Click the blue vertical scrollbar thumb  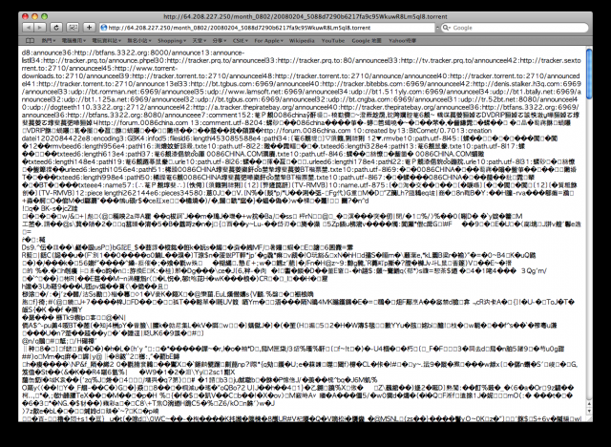pos(589,74)
